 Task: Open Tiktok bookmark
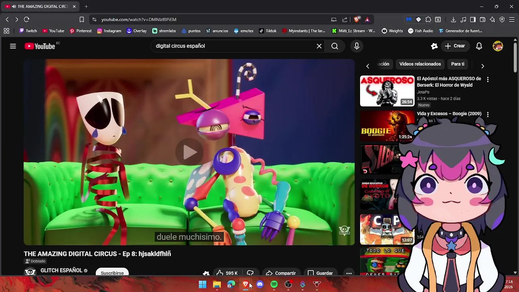[x=268, y=31]
